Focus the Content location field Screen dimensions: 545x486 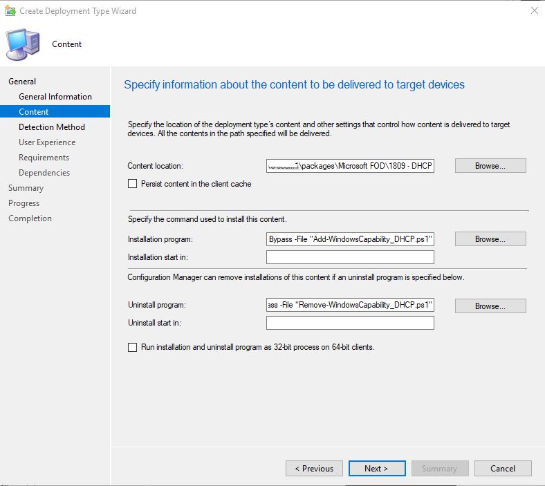(350, 166)
